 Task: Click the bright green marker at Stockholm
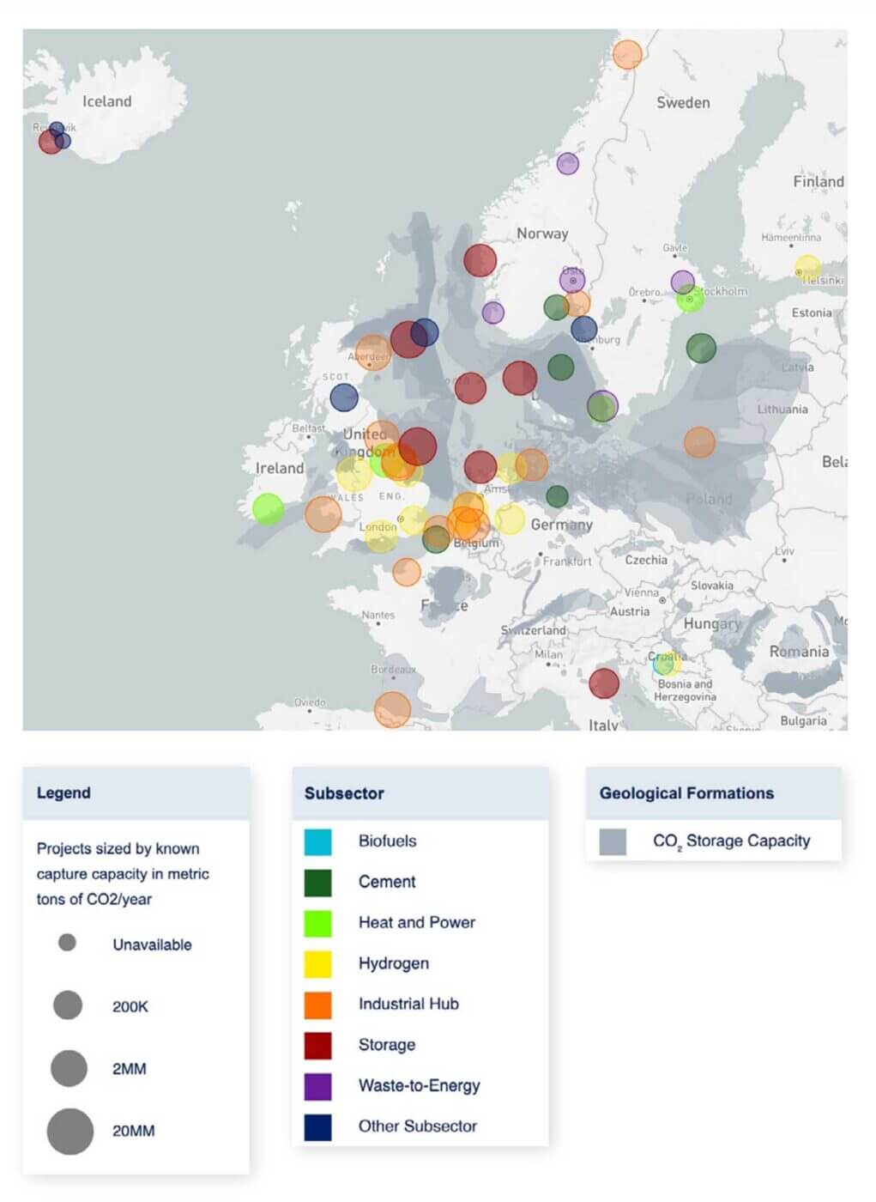coord(690,298)
